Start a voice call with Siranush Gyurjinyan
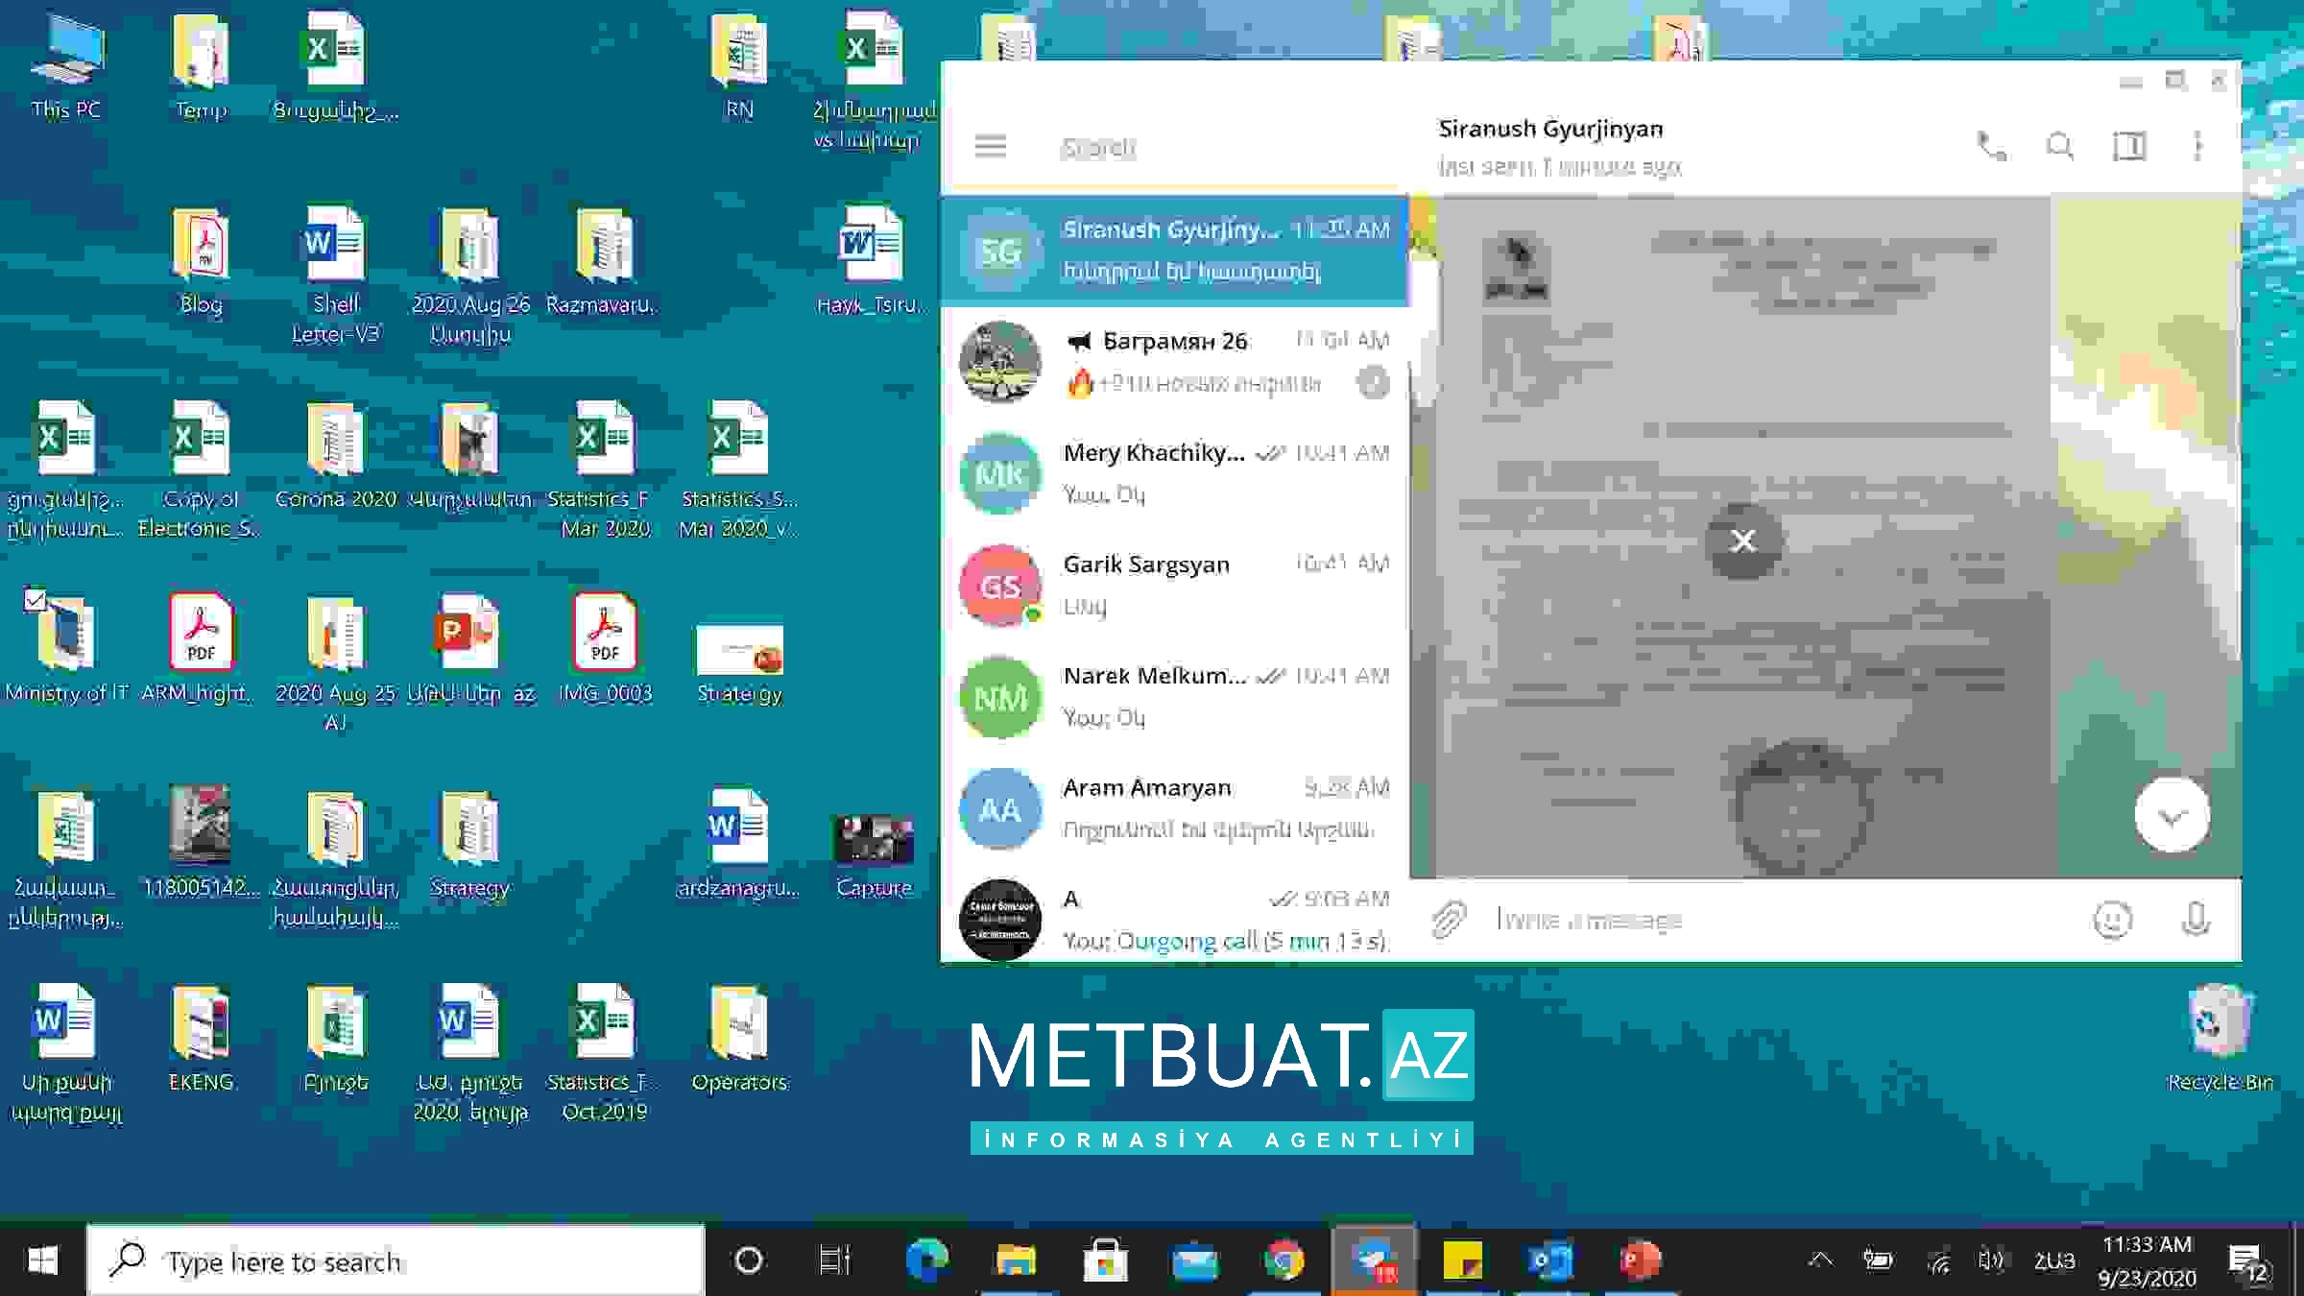The image size is (2304, 1296). (x=1992, y=147)
